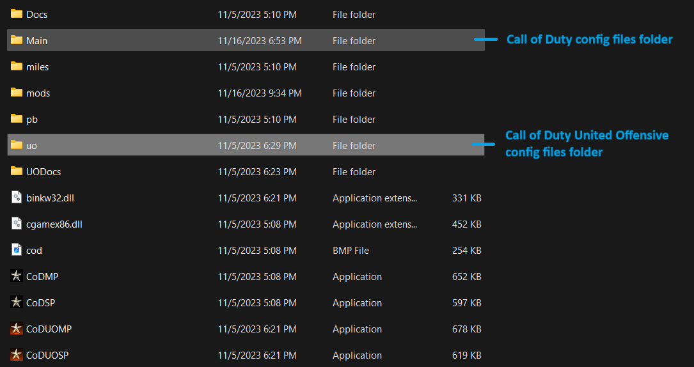Click the Call of Duty config files annotation
This screenshot has width=694, height=367.
[589, 40]
